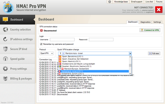Viewport: 165px width, 104px height.
Task: Click the location list scrollbar thumb
Action: click(x=130, y=65)
